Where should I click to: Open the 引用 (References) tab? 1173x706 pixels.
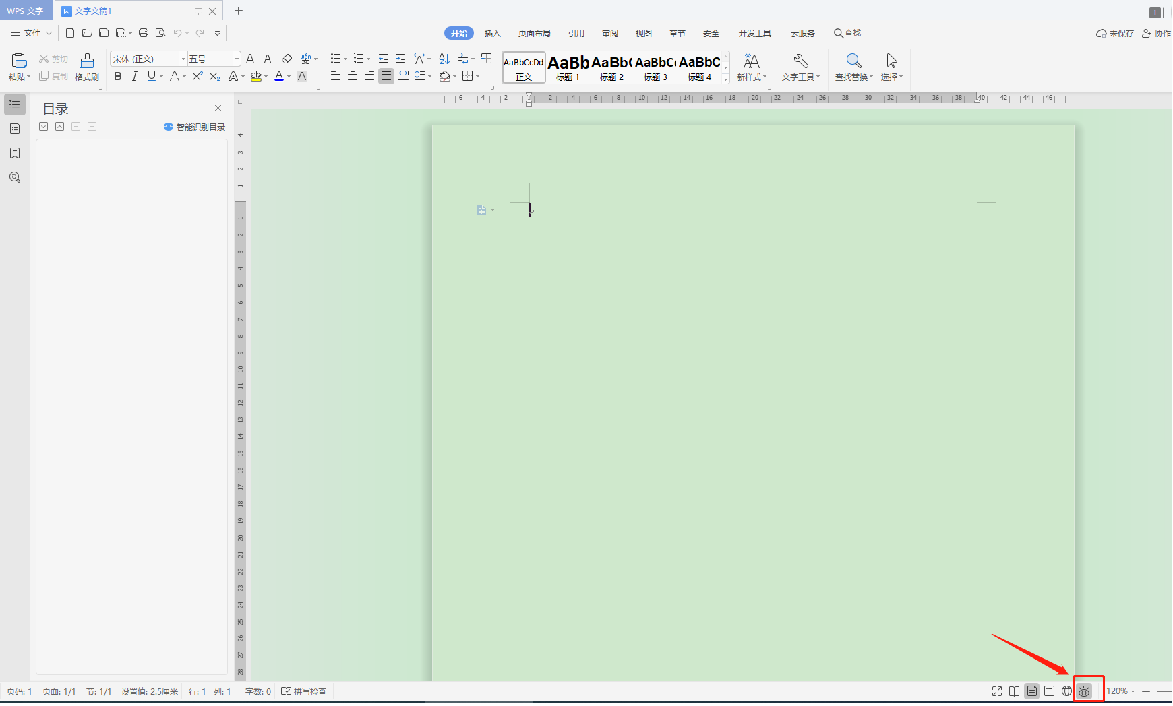(x=576, y=34)
